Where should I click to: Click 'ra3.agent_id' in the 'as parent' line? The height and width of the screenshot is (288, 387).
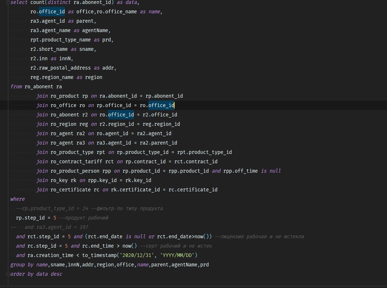click(x=48, y=21)
